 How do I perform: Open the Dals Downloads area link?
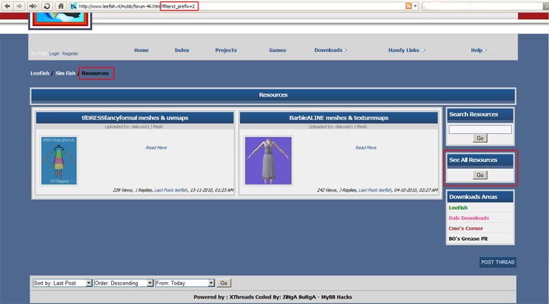(x=469, y=218)
